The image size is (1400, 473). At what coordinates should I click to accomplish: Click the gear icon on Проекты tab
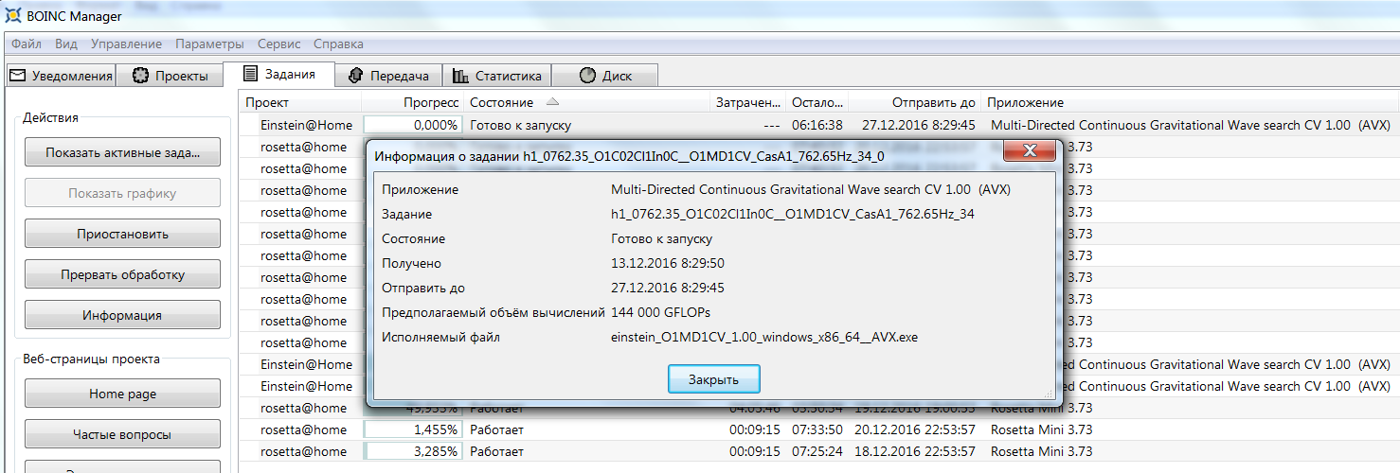pos(140,76)
